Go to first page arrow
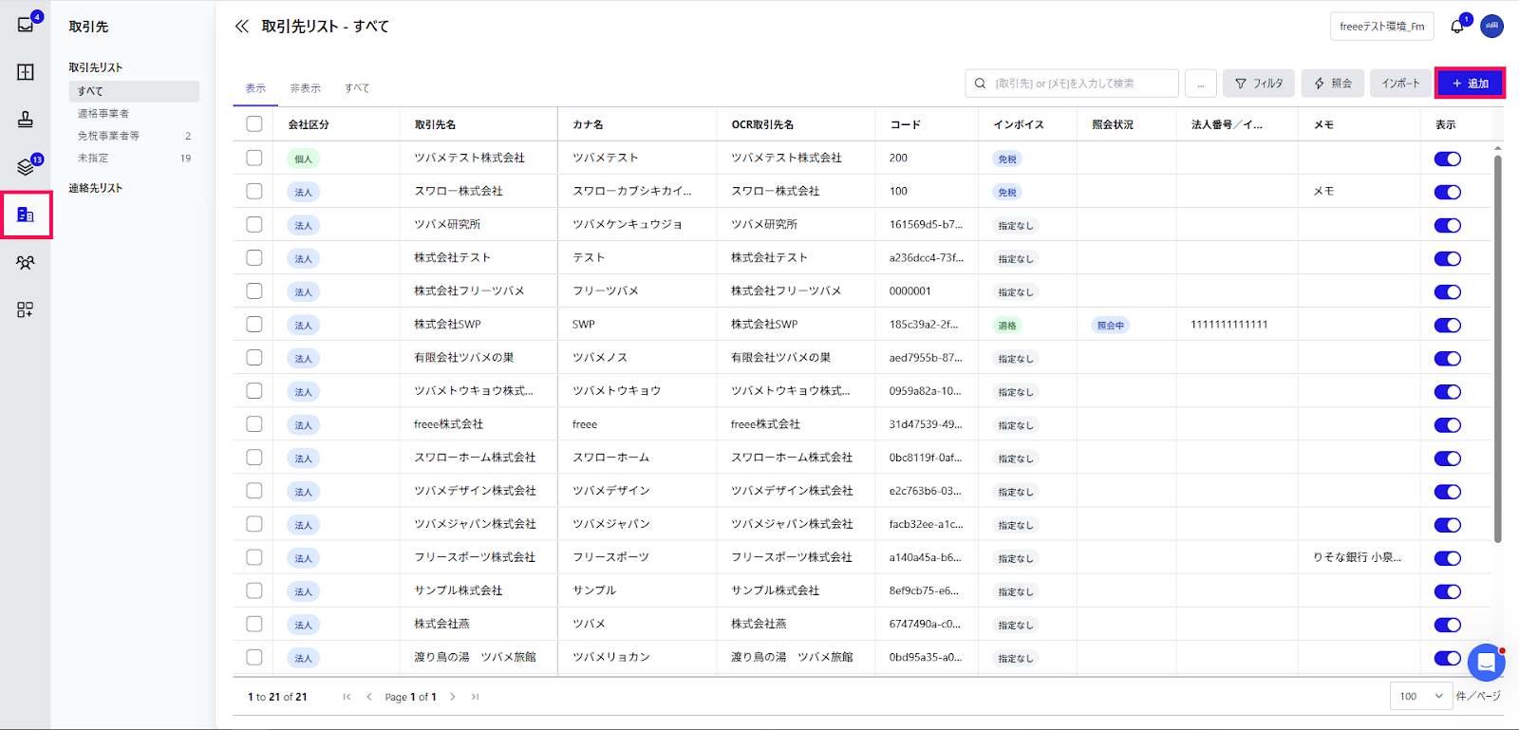1519x730 pixels. coord(347,697)
